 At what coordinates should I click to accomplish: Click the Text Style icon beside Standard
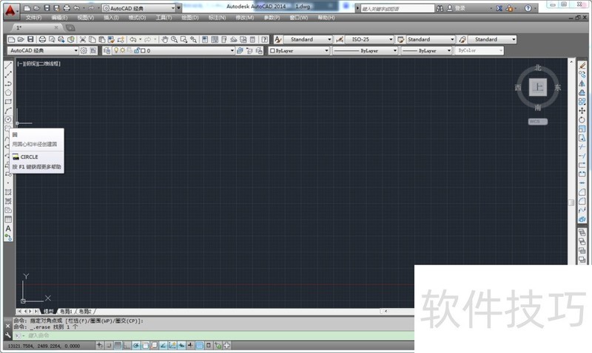[x=278, y=39]
